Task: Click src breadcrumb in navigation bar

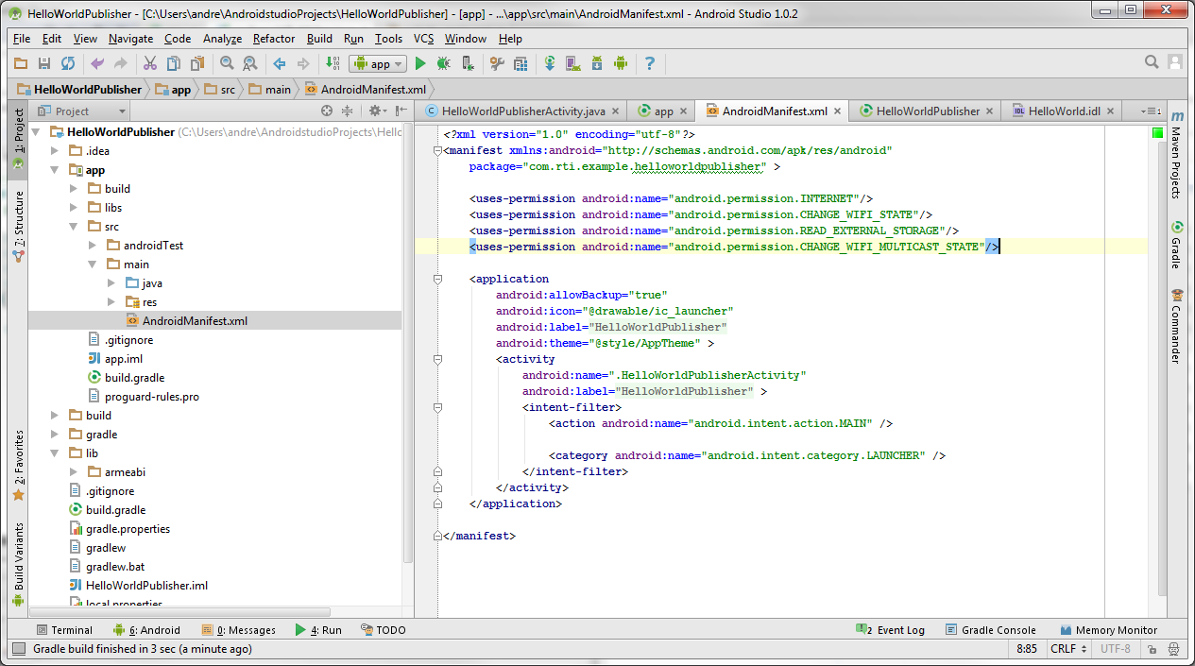Action: point(219,90)
